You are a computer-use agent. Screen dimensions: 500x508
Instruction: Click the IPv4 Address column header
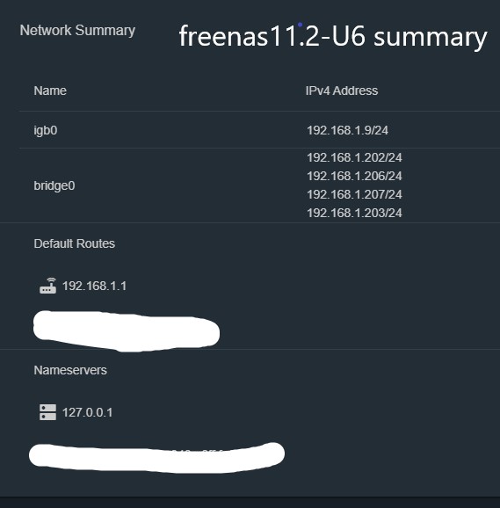(x=342, y=91)
